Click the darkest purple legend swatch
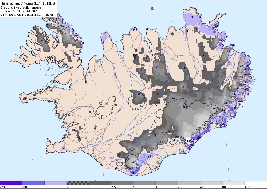Viewport: 267px width, 189px height. click(11, 183)
